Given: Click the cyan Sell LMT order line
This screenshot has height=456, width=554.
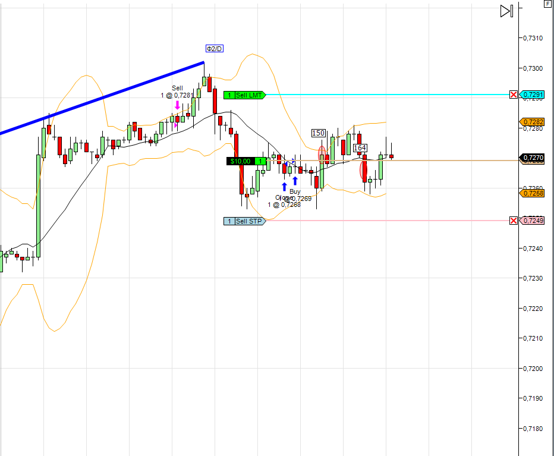Looking at the screenshot, I should pyautogui.click(x=388, y=95).
